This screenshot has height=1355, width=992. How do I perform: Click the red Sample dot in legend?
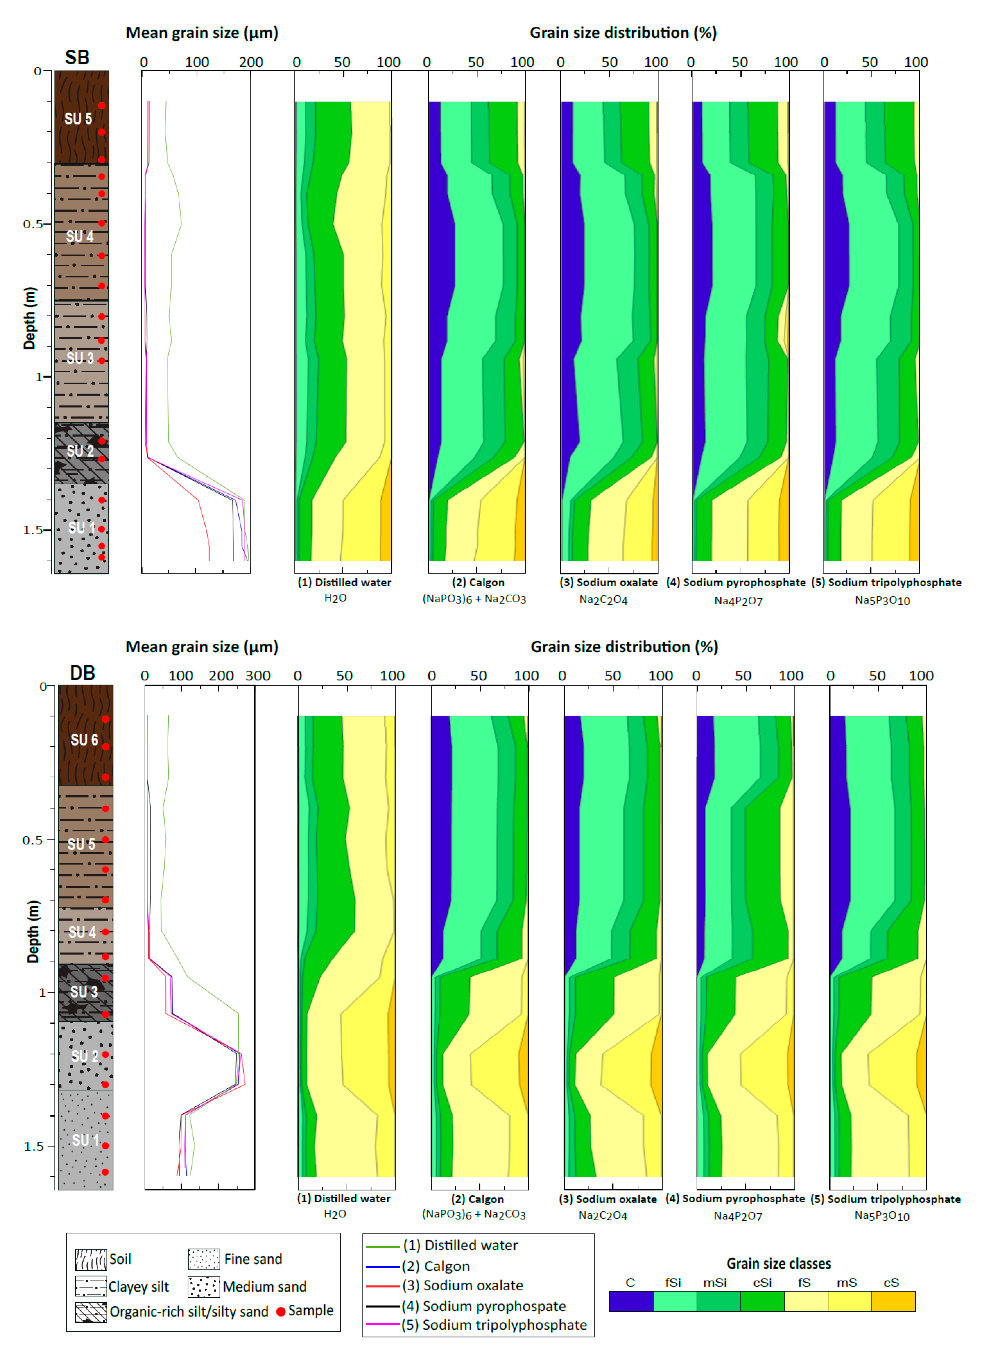coord(280,1311)
